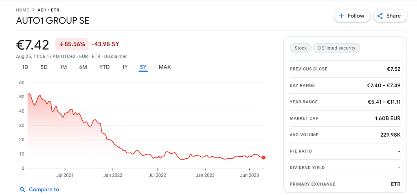Click the 85.56% change badge

(x=72, y=44)
